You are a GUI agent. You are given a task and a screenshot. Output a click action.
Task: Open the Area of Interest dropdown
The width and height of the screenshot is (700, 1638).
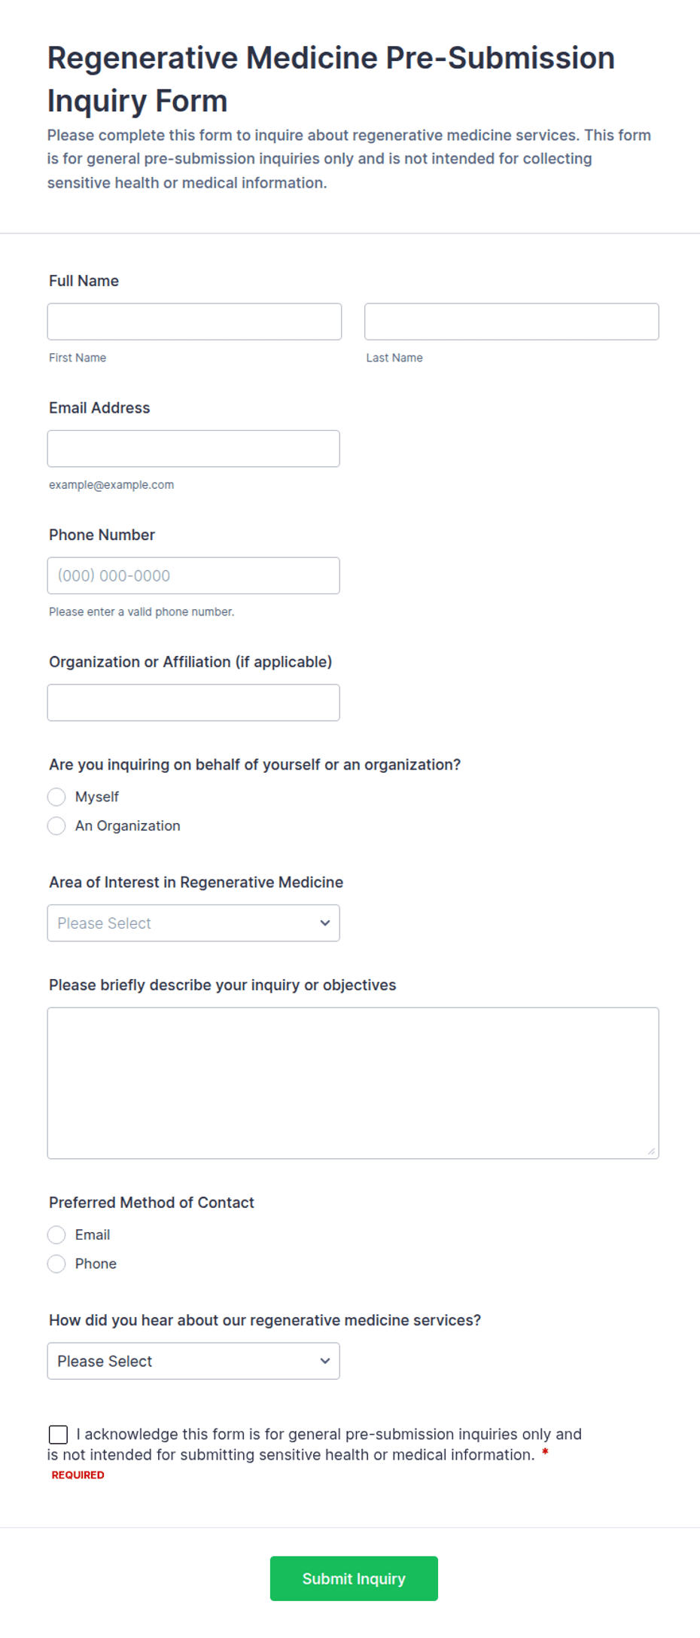pos(193,923)
